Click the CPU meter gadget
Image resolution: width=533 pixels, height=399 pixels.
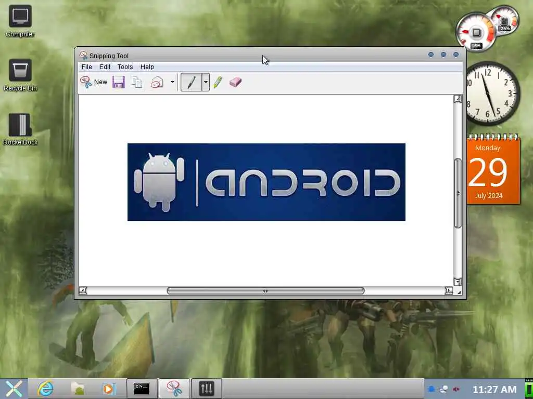[x=476, y=33]
